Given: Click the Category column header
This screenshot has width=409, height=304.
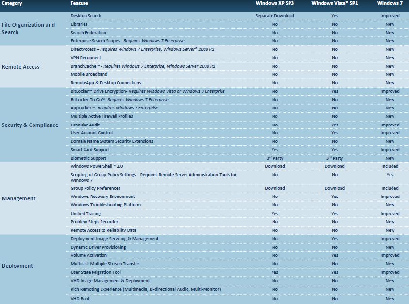Looking at the screenshot, I should point(12,3).
